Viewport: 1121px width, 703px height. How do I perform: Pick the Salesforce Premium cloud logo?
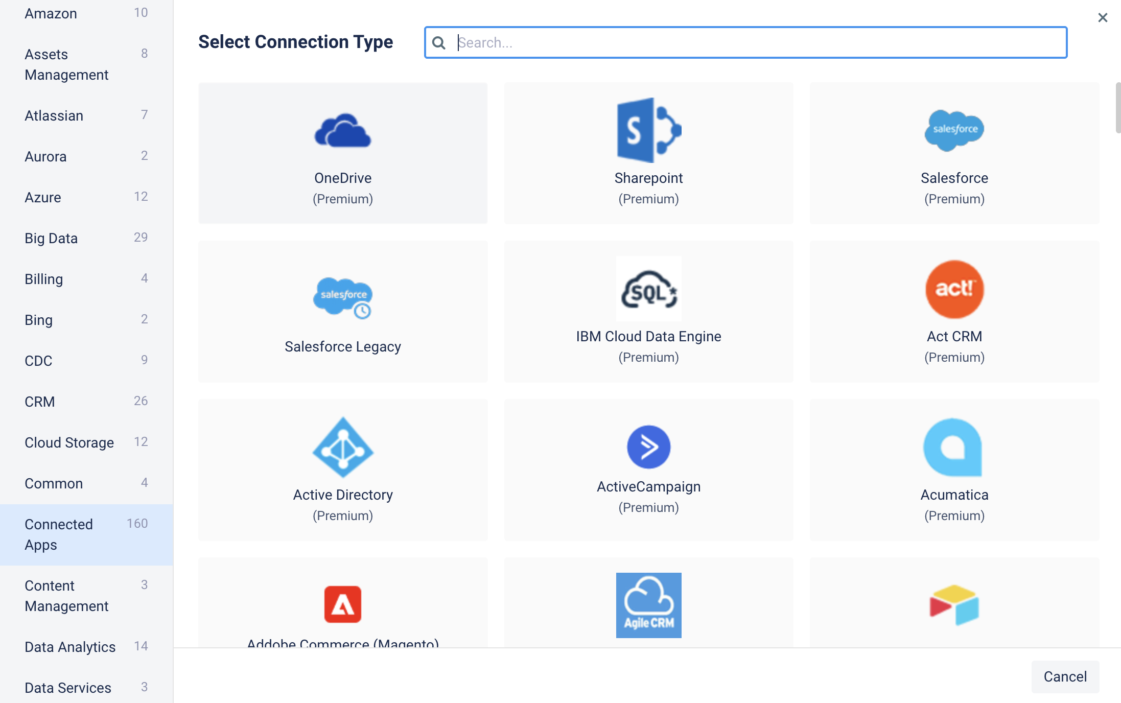954,130
